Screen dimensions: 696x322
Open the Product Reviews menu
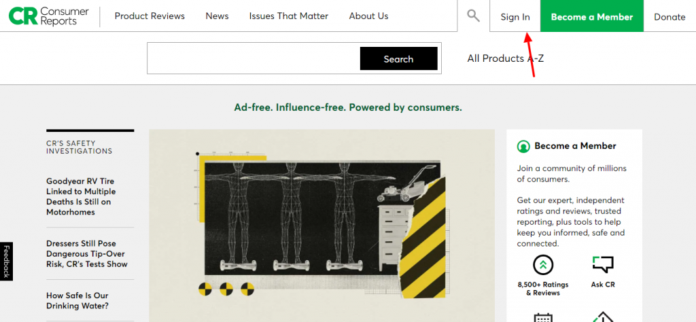(x=150, y=16)
